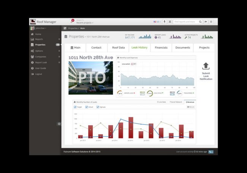Expand the Reports sidebar submenu
Image resolution: width=247 pixels, height=173 pixels.
point(59,39)
